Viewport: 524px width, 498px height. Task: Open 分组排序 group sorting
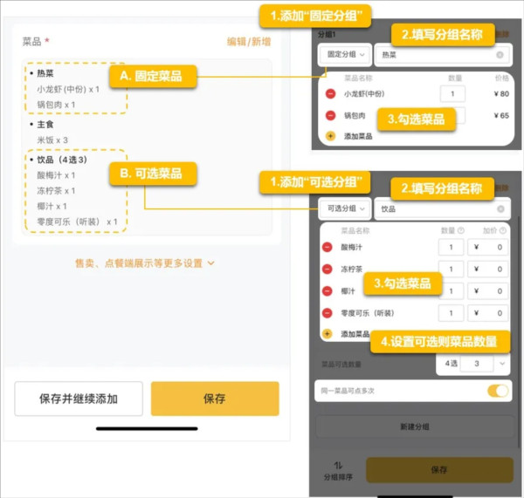pos(338,471)
